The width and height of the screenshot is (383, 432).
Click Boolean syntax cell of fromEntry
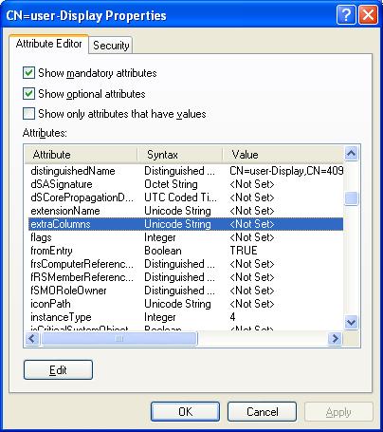[163, 251]
